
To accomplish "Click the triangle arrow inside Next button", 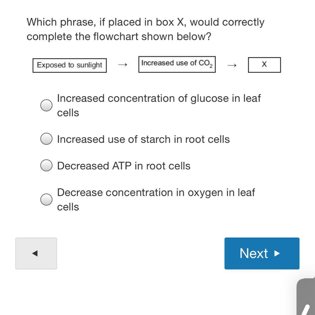I will 277,254.
